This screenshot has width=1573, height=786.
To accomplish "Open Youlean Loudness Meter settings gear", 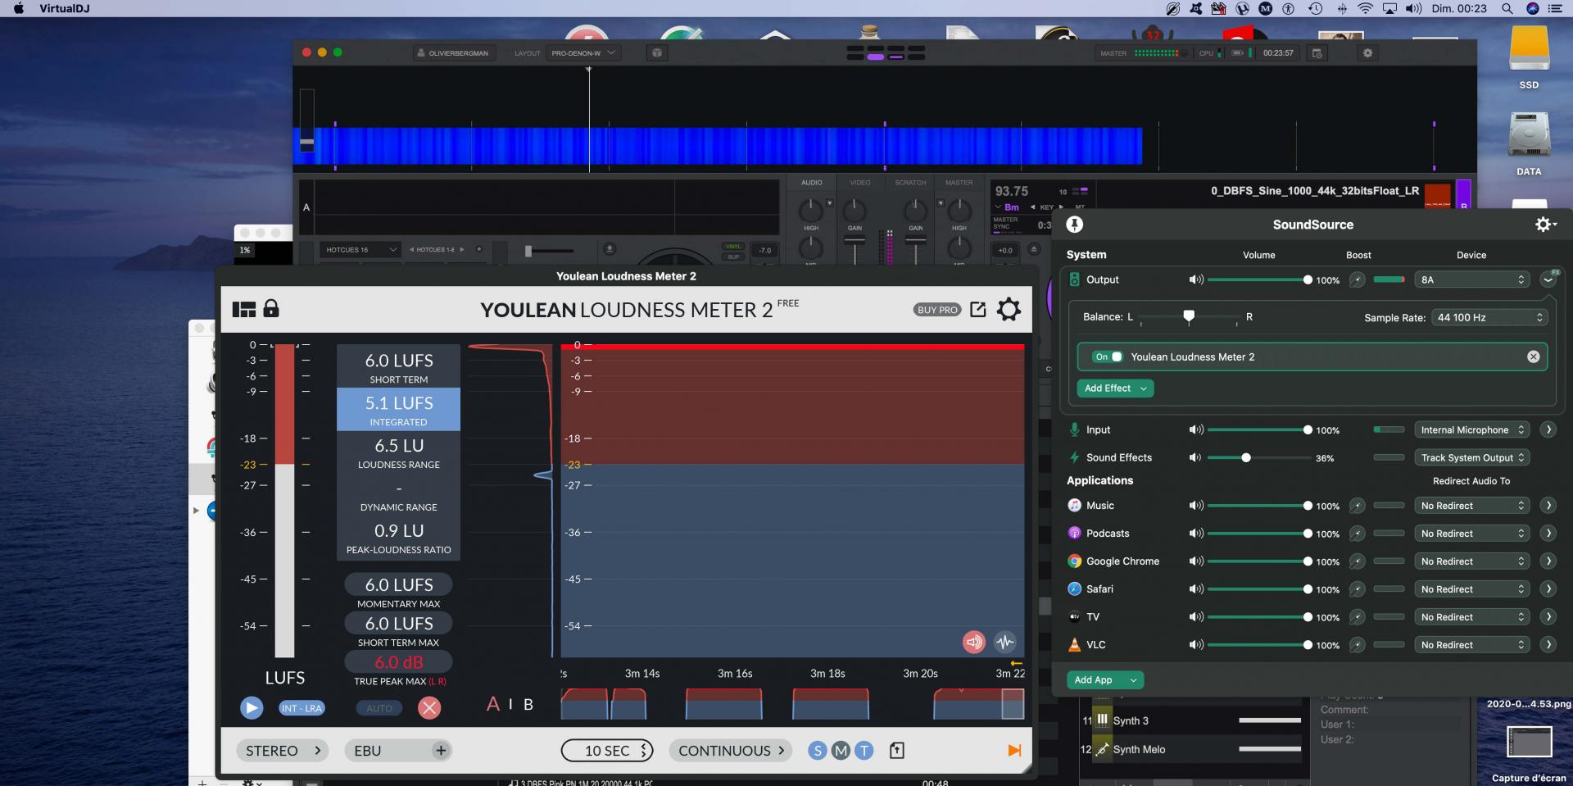I will click(1009, 310).
